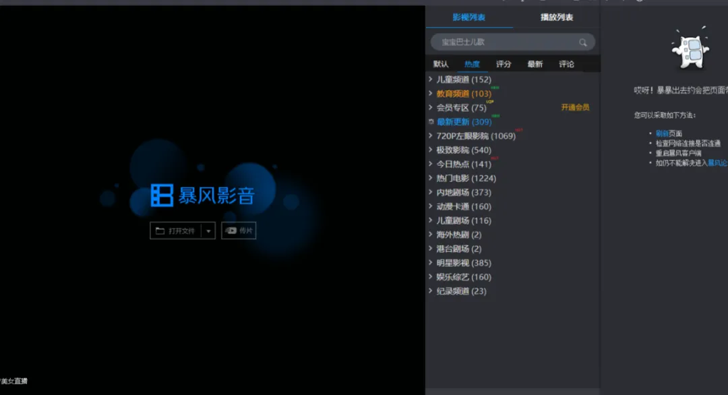Select the 明星影视 (385) row text
The image size is (728, 395).
click(463, 263)
